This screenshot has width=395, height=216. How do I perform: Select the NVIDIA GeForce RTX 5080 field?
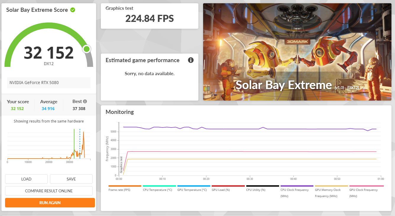(x=49, y=83)
